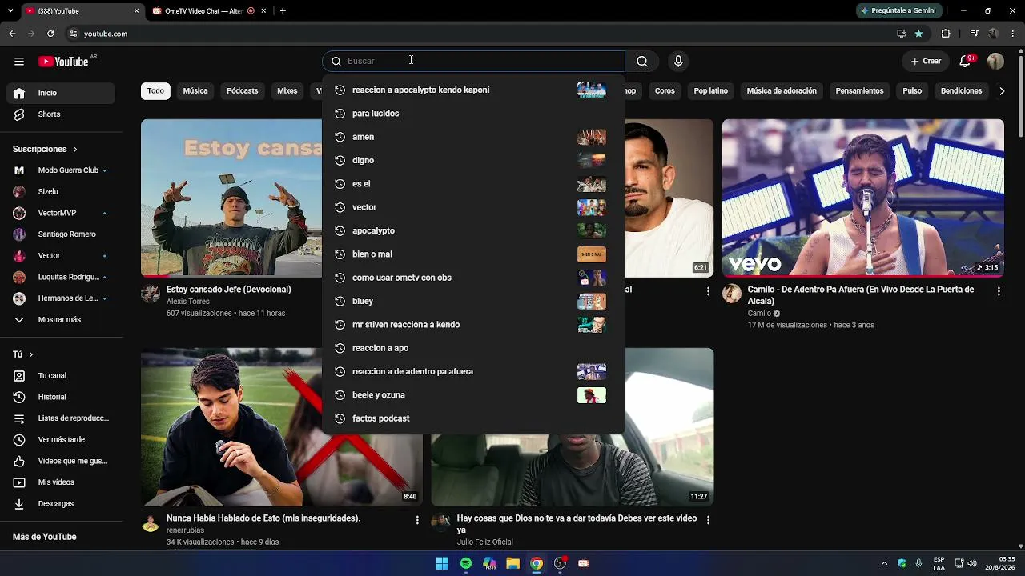Open the Crear dropdown

pyautogui.click(x=926, y=62)
